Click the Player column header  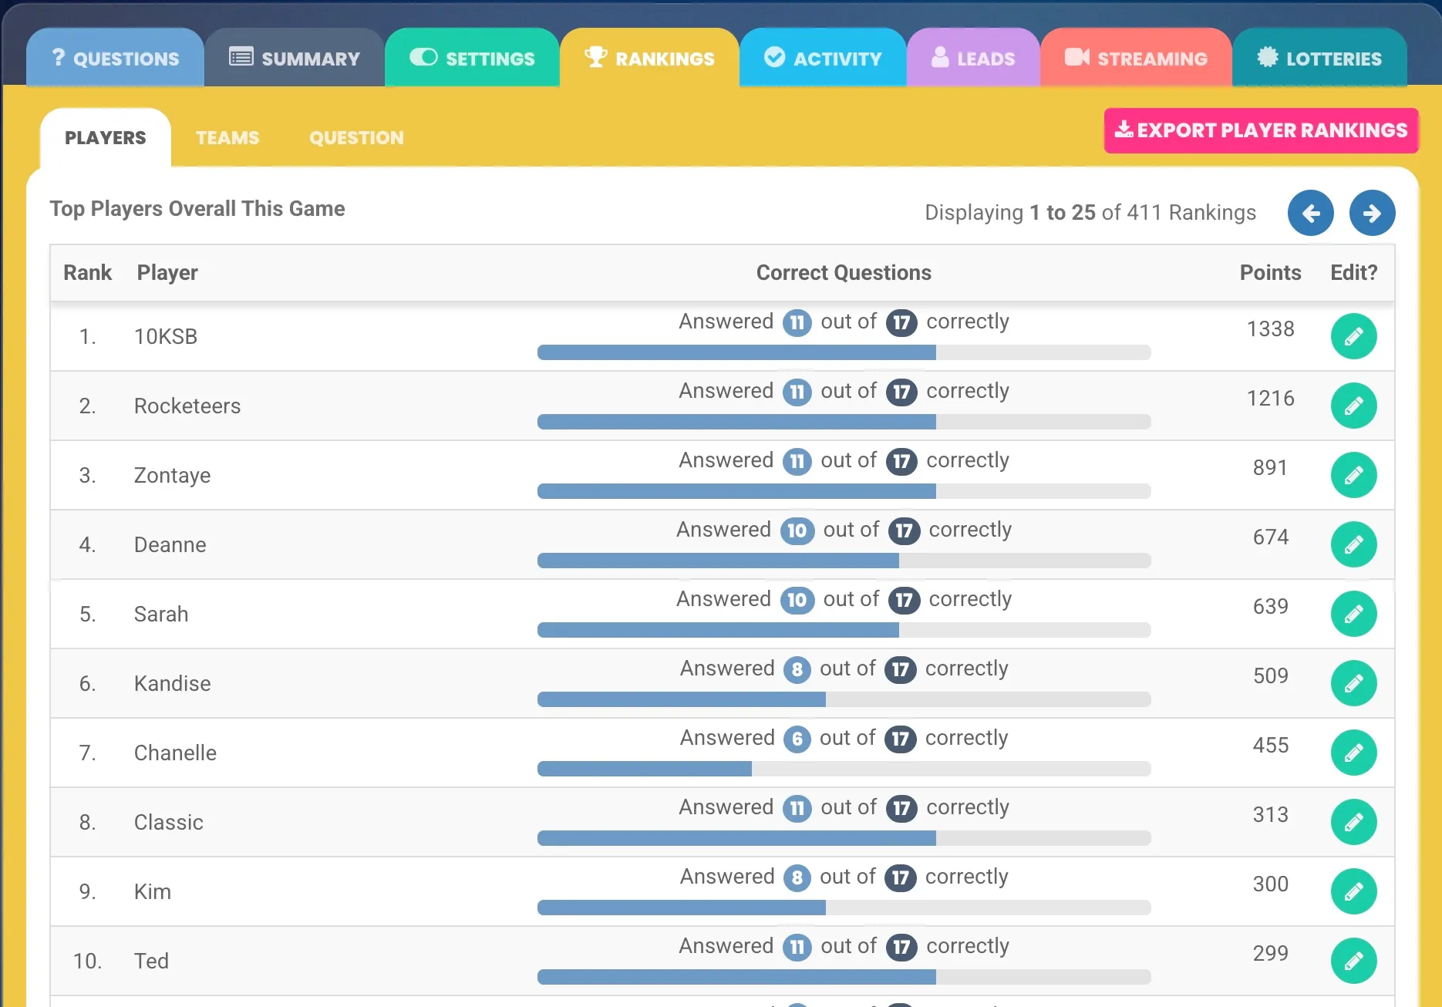coord(167,272)
